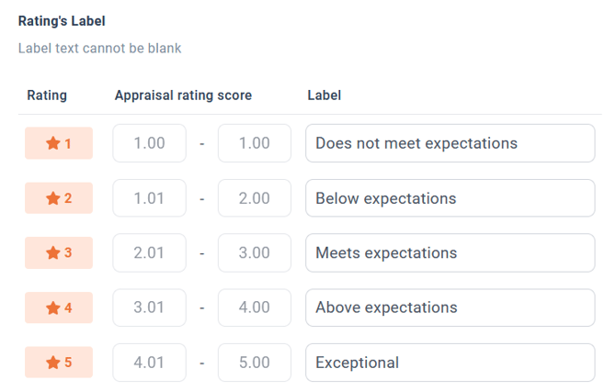Image resolution: width=616 pixels, height=391 pixels.
Task: Select the 4.00 maximum score field
Action: pos(255,307)
